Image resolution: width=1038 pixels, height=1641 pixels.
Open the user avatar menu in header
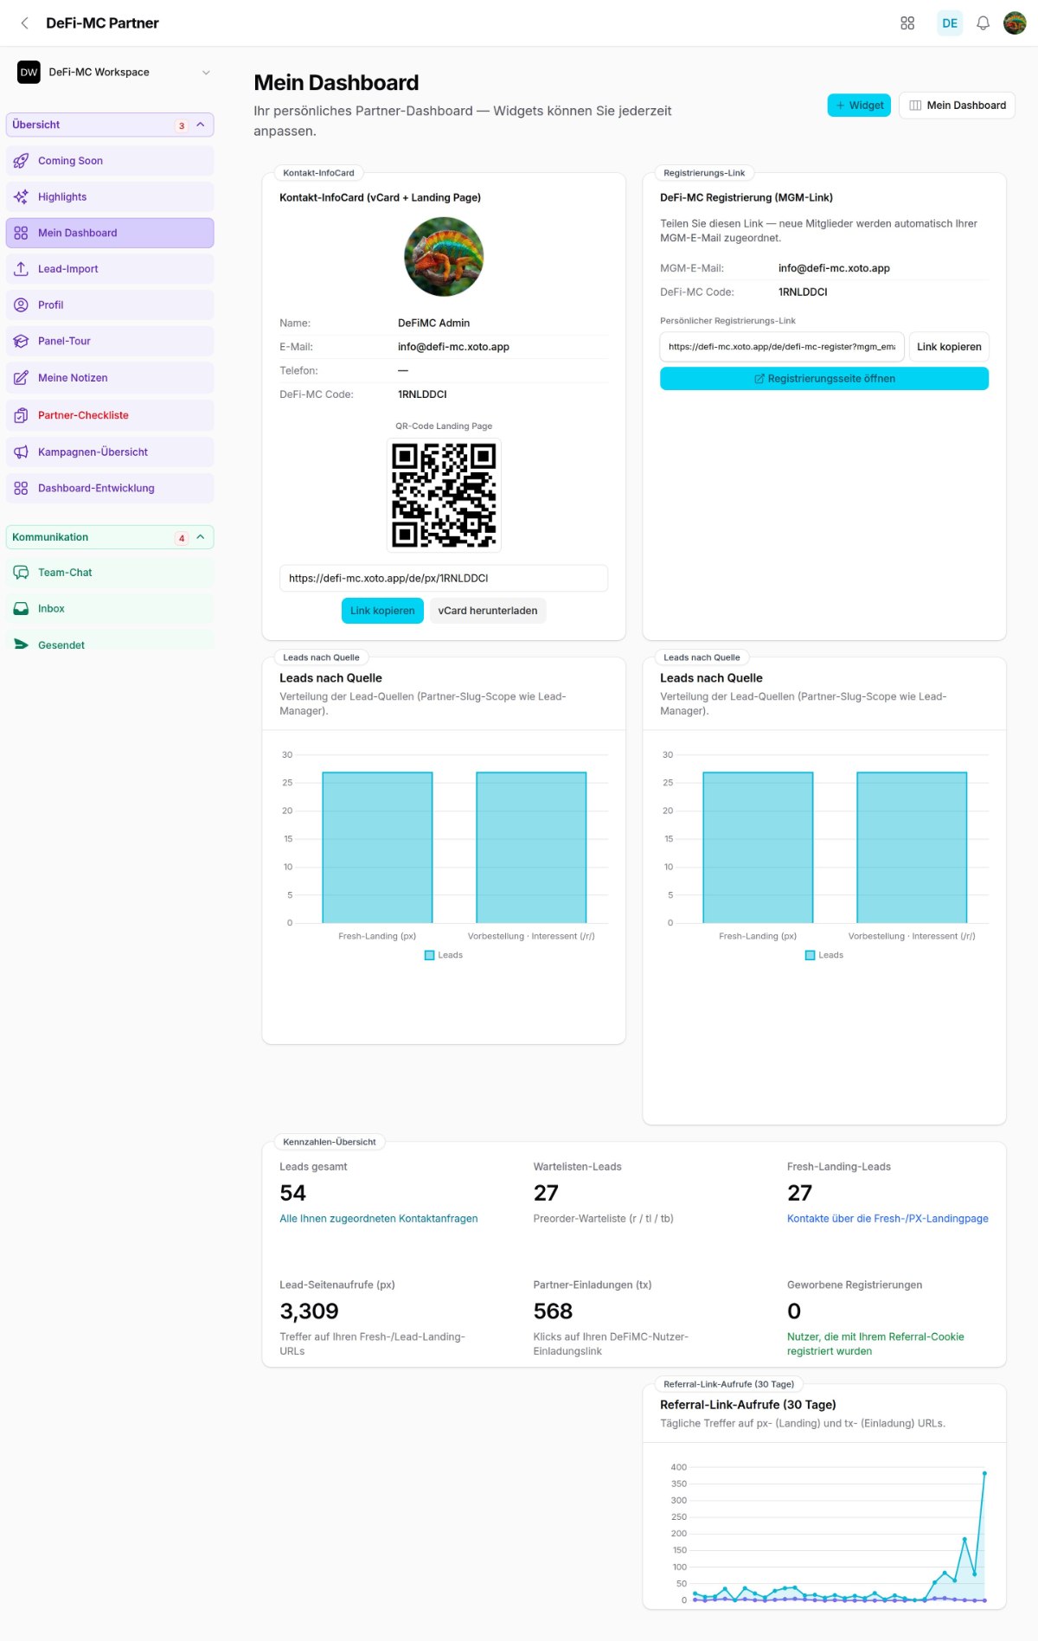1015,23
